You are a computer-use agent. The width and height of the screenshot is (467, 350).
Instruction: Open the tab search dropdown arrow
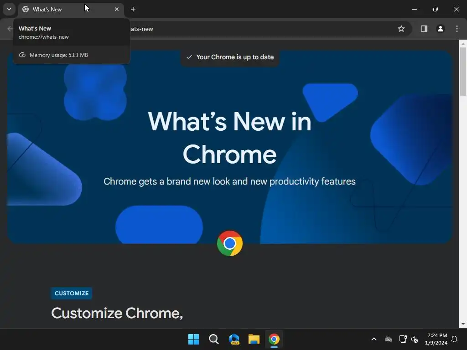[x=9, y=9]
